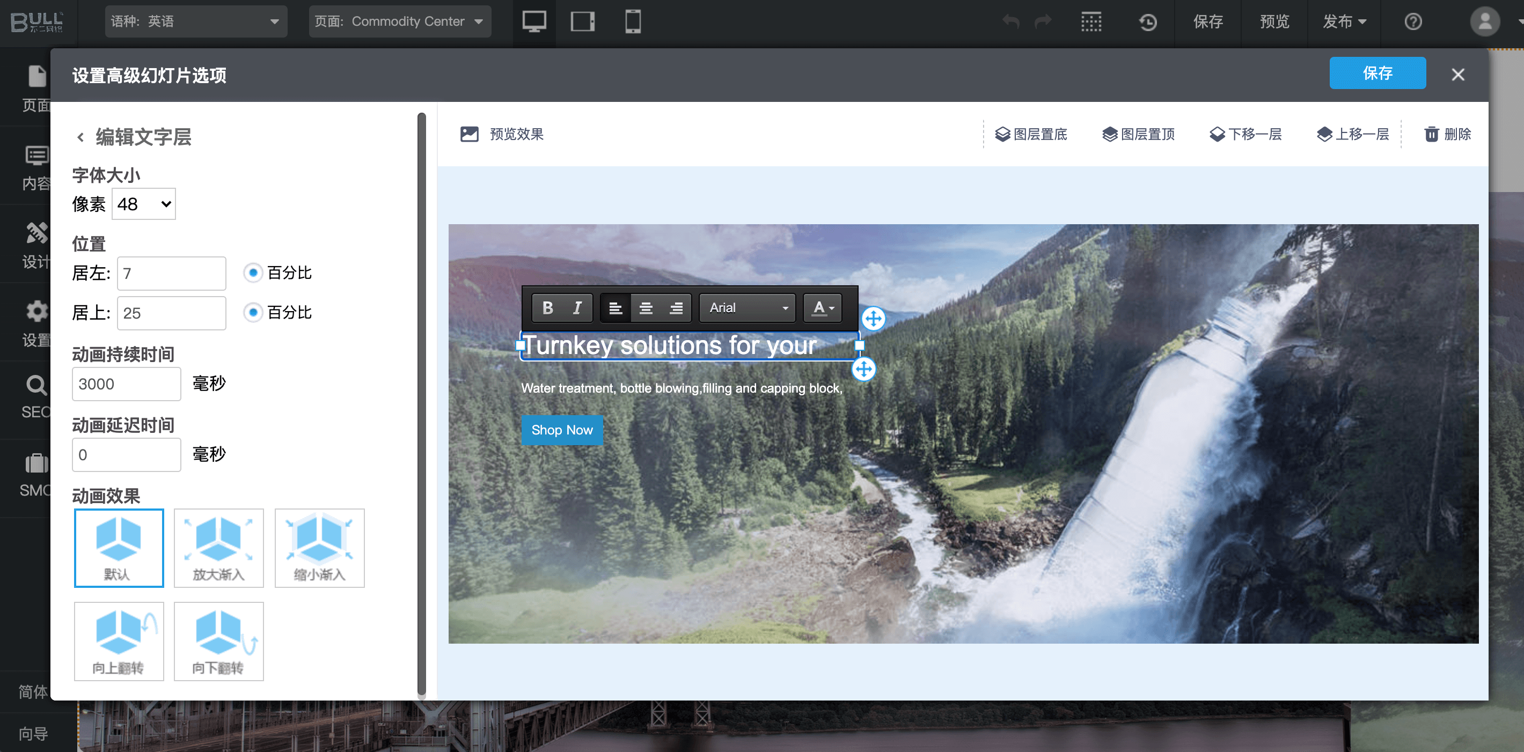Select percentage radio for left position
This screenshot has height=752, width=1524.
pyautogui.click(x=253, y=272)
